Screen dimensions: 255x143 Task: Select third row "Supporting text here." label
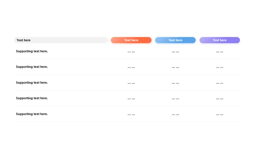click(x=32, y=83)
